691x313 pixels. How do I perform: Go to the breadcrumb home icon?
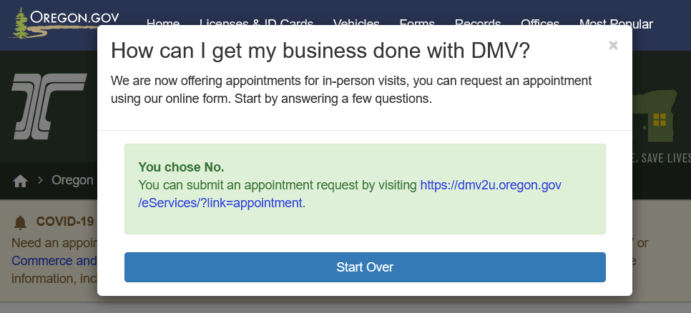(x=21, y=181)
